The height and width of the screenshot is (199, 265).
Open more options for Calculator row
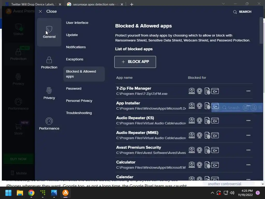pos(248,165)
